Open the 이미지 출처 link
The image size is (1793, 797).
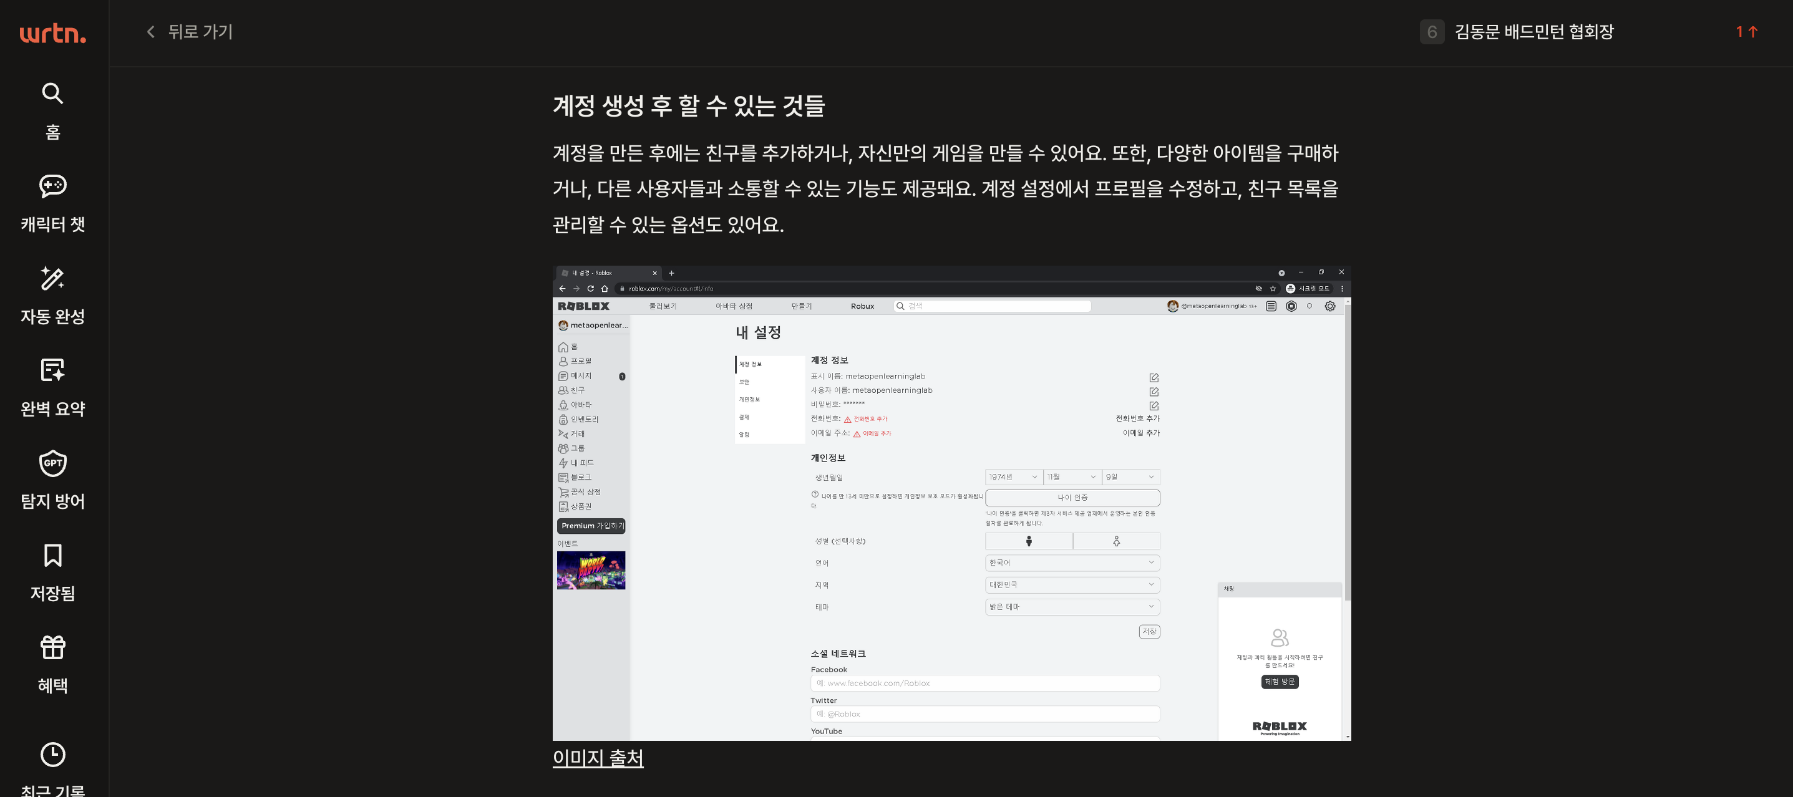(x=597, y=757)
